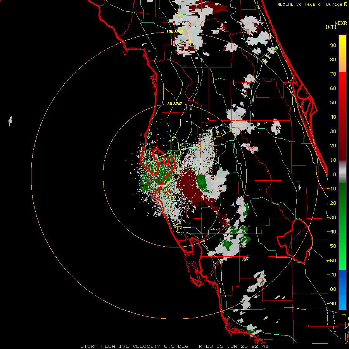Click the 80 value on velocity scale

pyautogui.click(x=333, y=59)
